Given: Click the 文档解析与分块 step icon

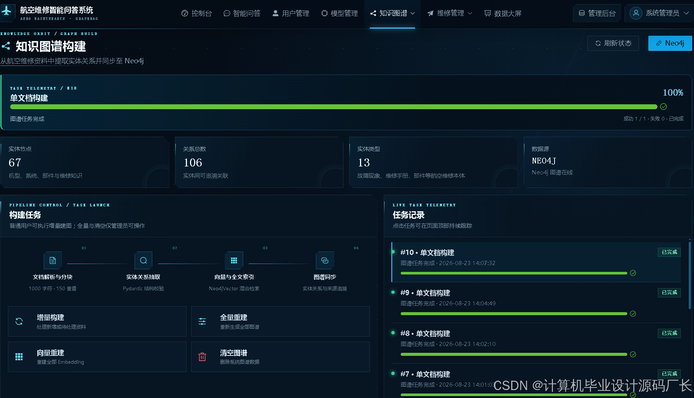Looking at the screenshot, I should [x=53, y=261].
